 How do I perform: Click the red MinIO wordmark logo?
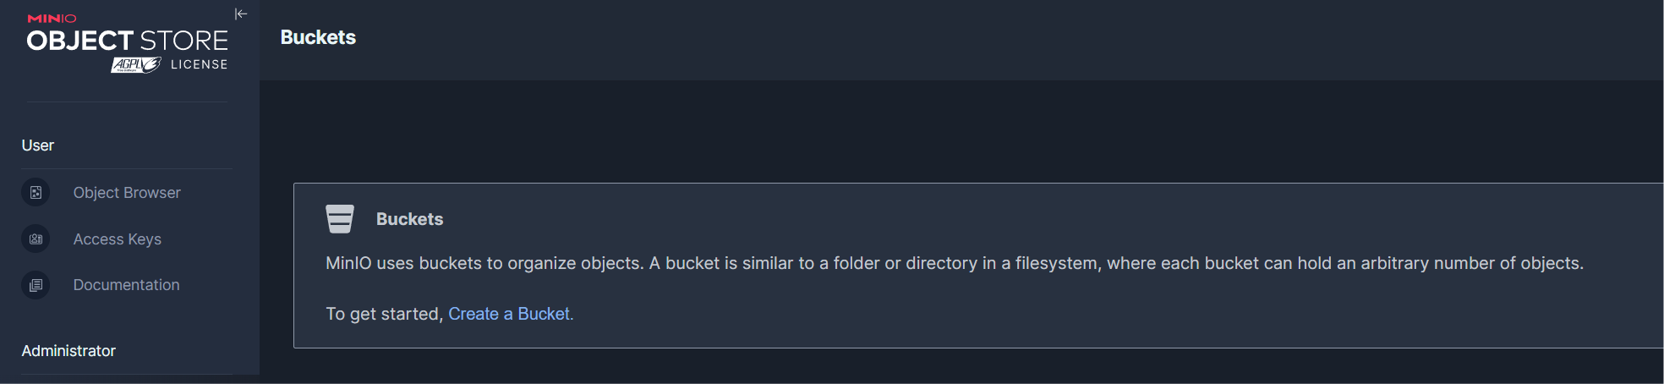(x=52, y=19)
